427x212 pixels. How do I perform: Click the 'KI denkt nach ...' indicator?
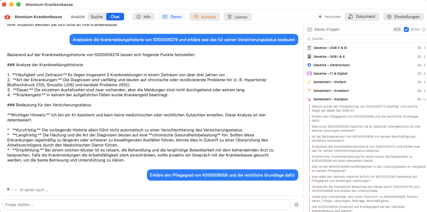28,190
